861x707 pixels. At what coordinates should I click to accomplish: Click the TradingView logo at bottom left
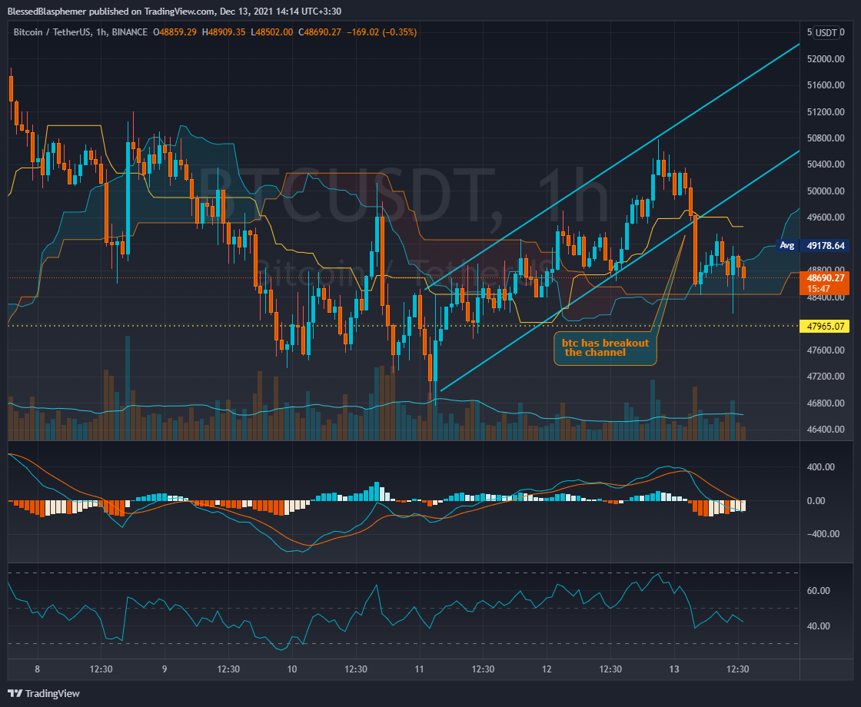click(x=44, y=693)
